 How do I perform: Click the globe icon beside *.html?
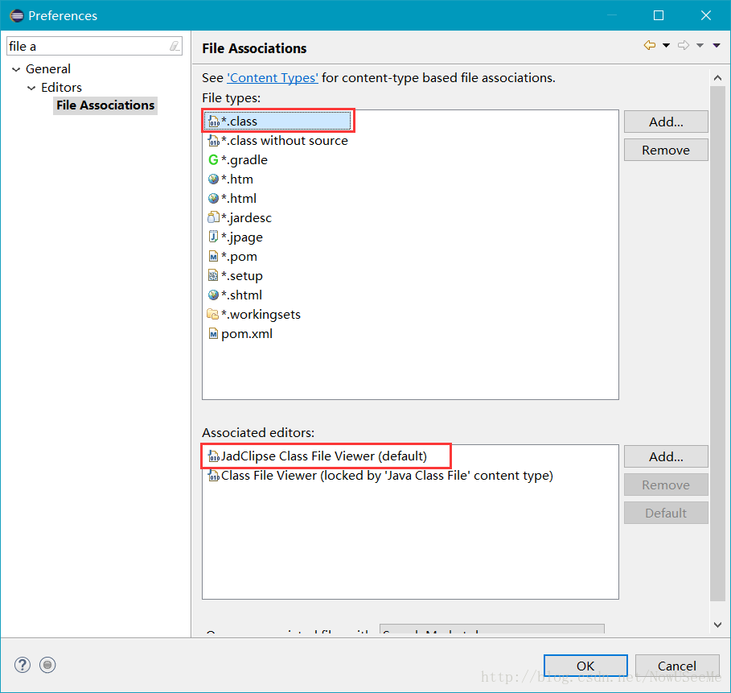[214, 198]
